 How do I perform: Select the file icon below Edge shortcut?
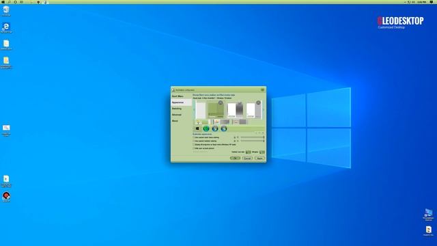pos(6,44)
